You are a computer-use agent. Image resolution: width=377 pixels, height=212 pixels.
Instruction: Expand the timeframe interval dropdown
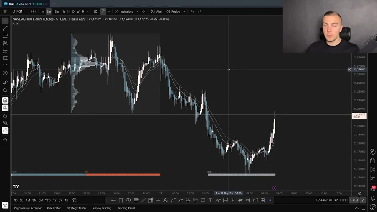[88, 12]
